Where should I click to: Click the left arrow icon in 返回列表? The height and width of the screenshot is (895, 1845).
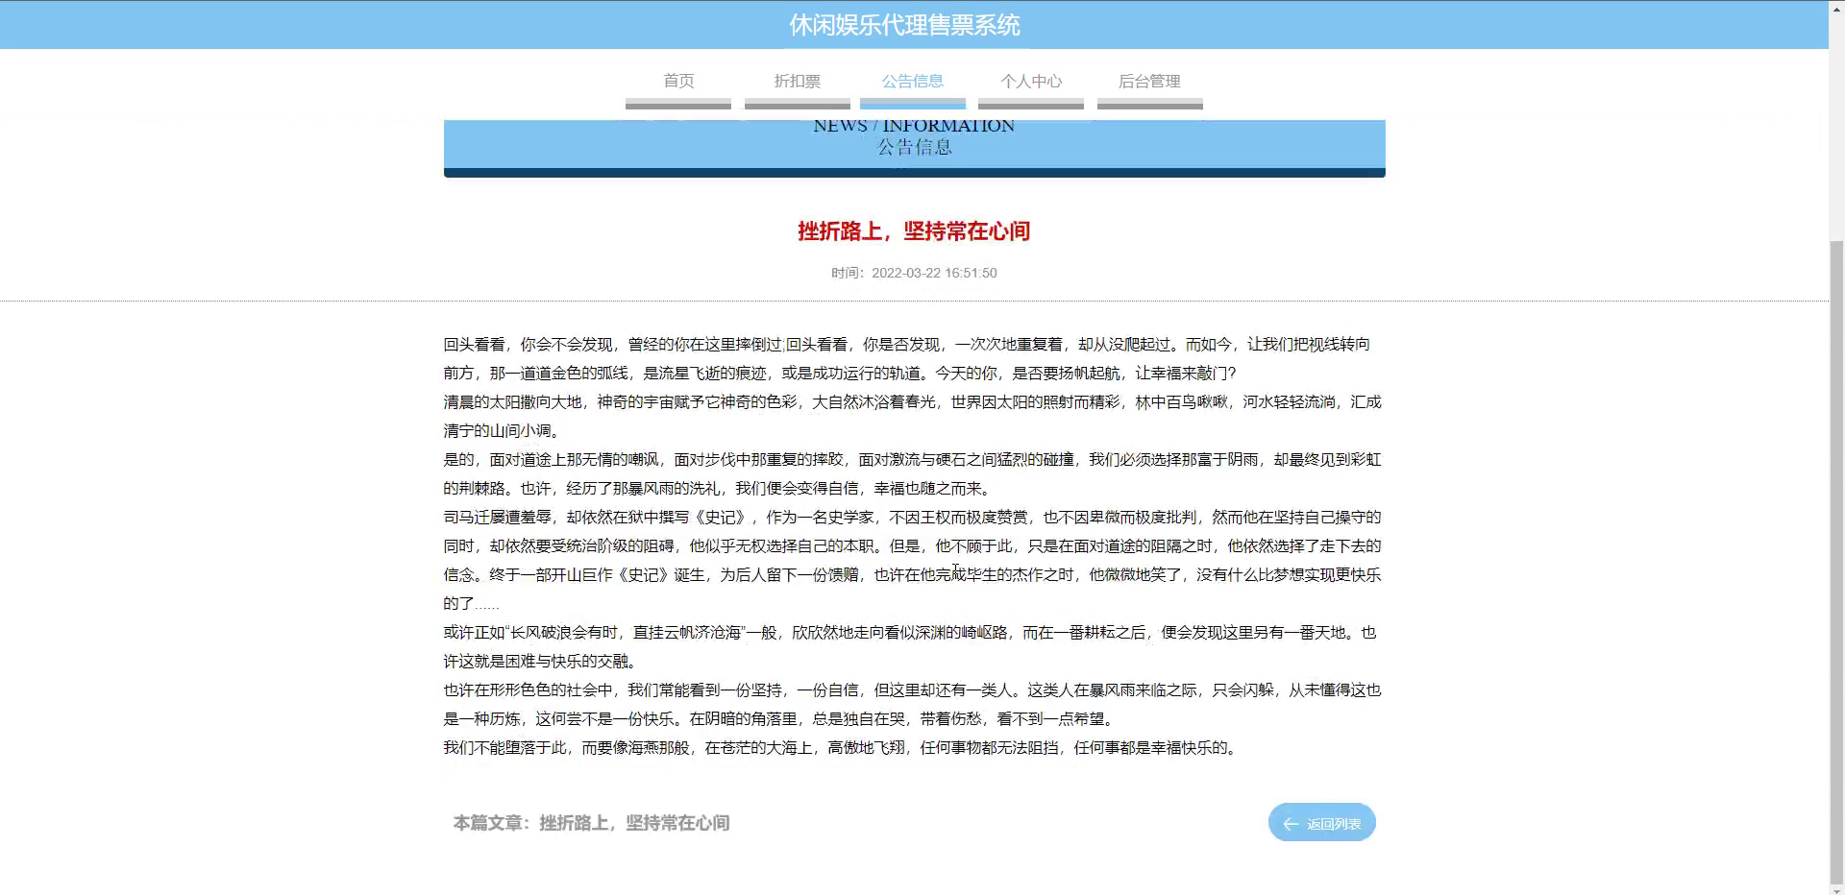click(1291, 824)
